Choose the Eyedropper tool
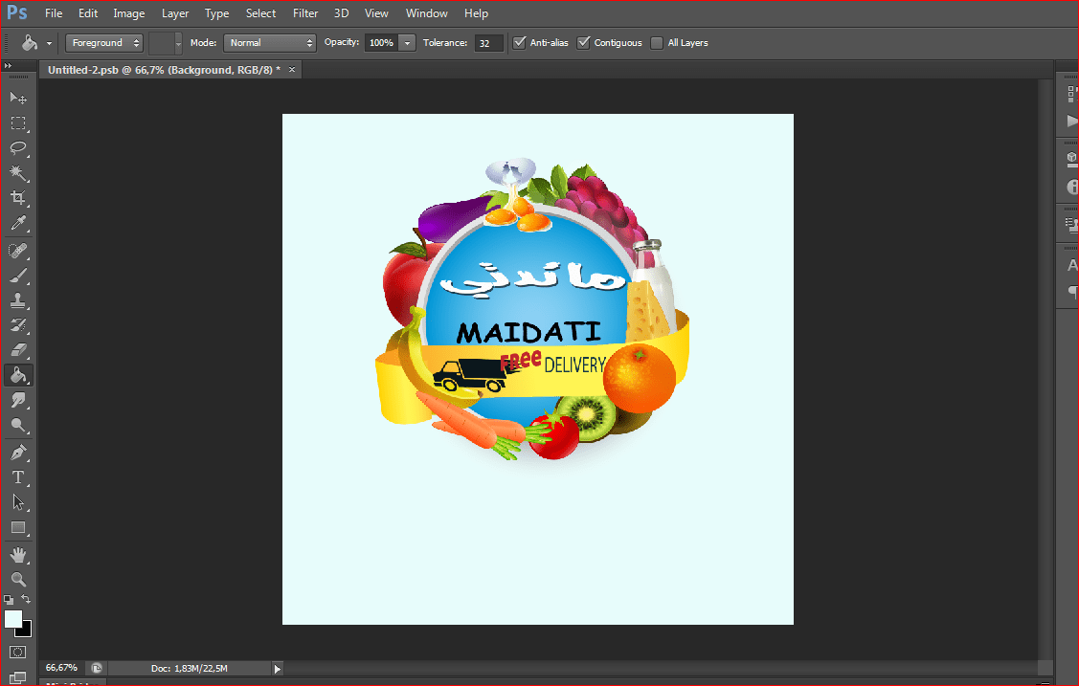 click(18, 224)
